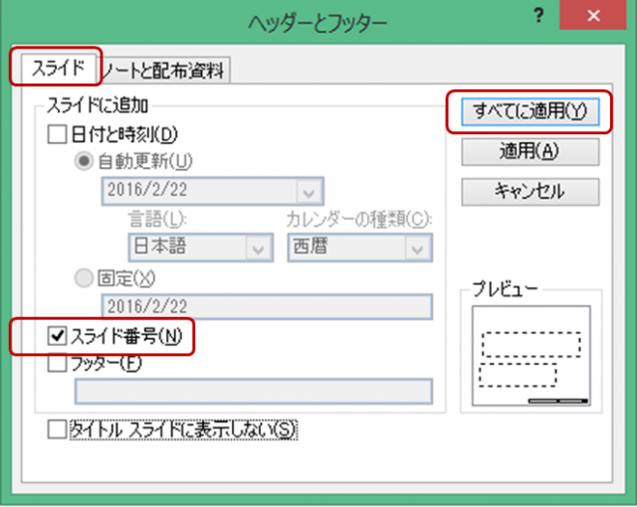Click the fixed date text field
The height and width of the screenshot is (507, 637).
267,308
